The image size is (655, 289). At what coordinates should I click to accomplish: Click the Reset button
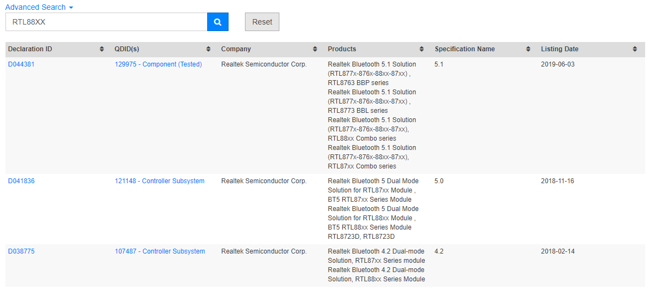pyautogui.click(x=262, y=22)
